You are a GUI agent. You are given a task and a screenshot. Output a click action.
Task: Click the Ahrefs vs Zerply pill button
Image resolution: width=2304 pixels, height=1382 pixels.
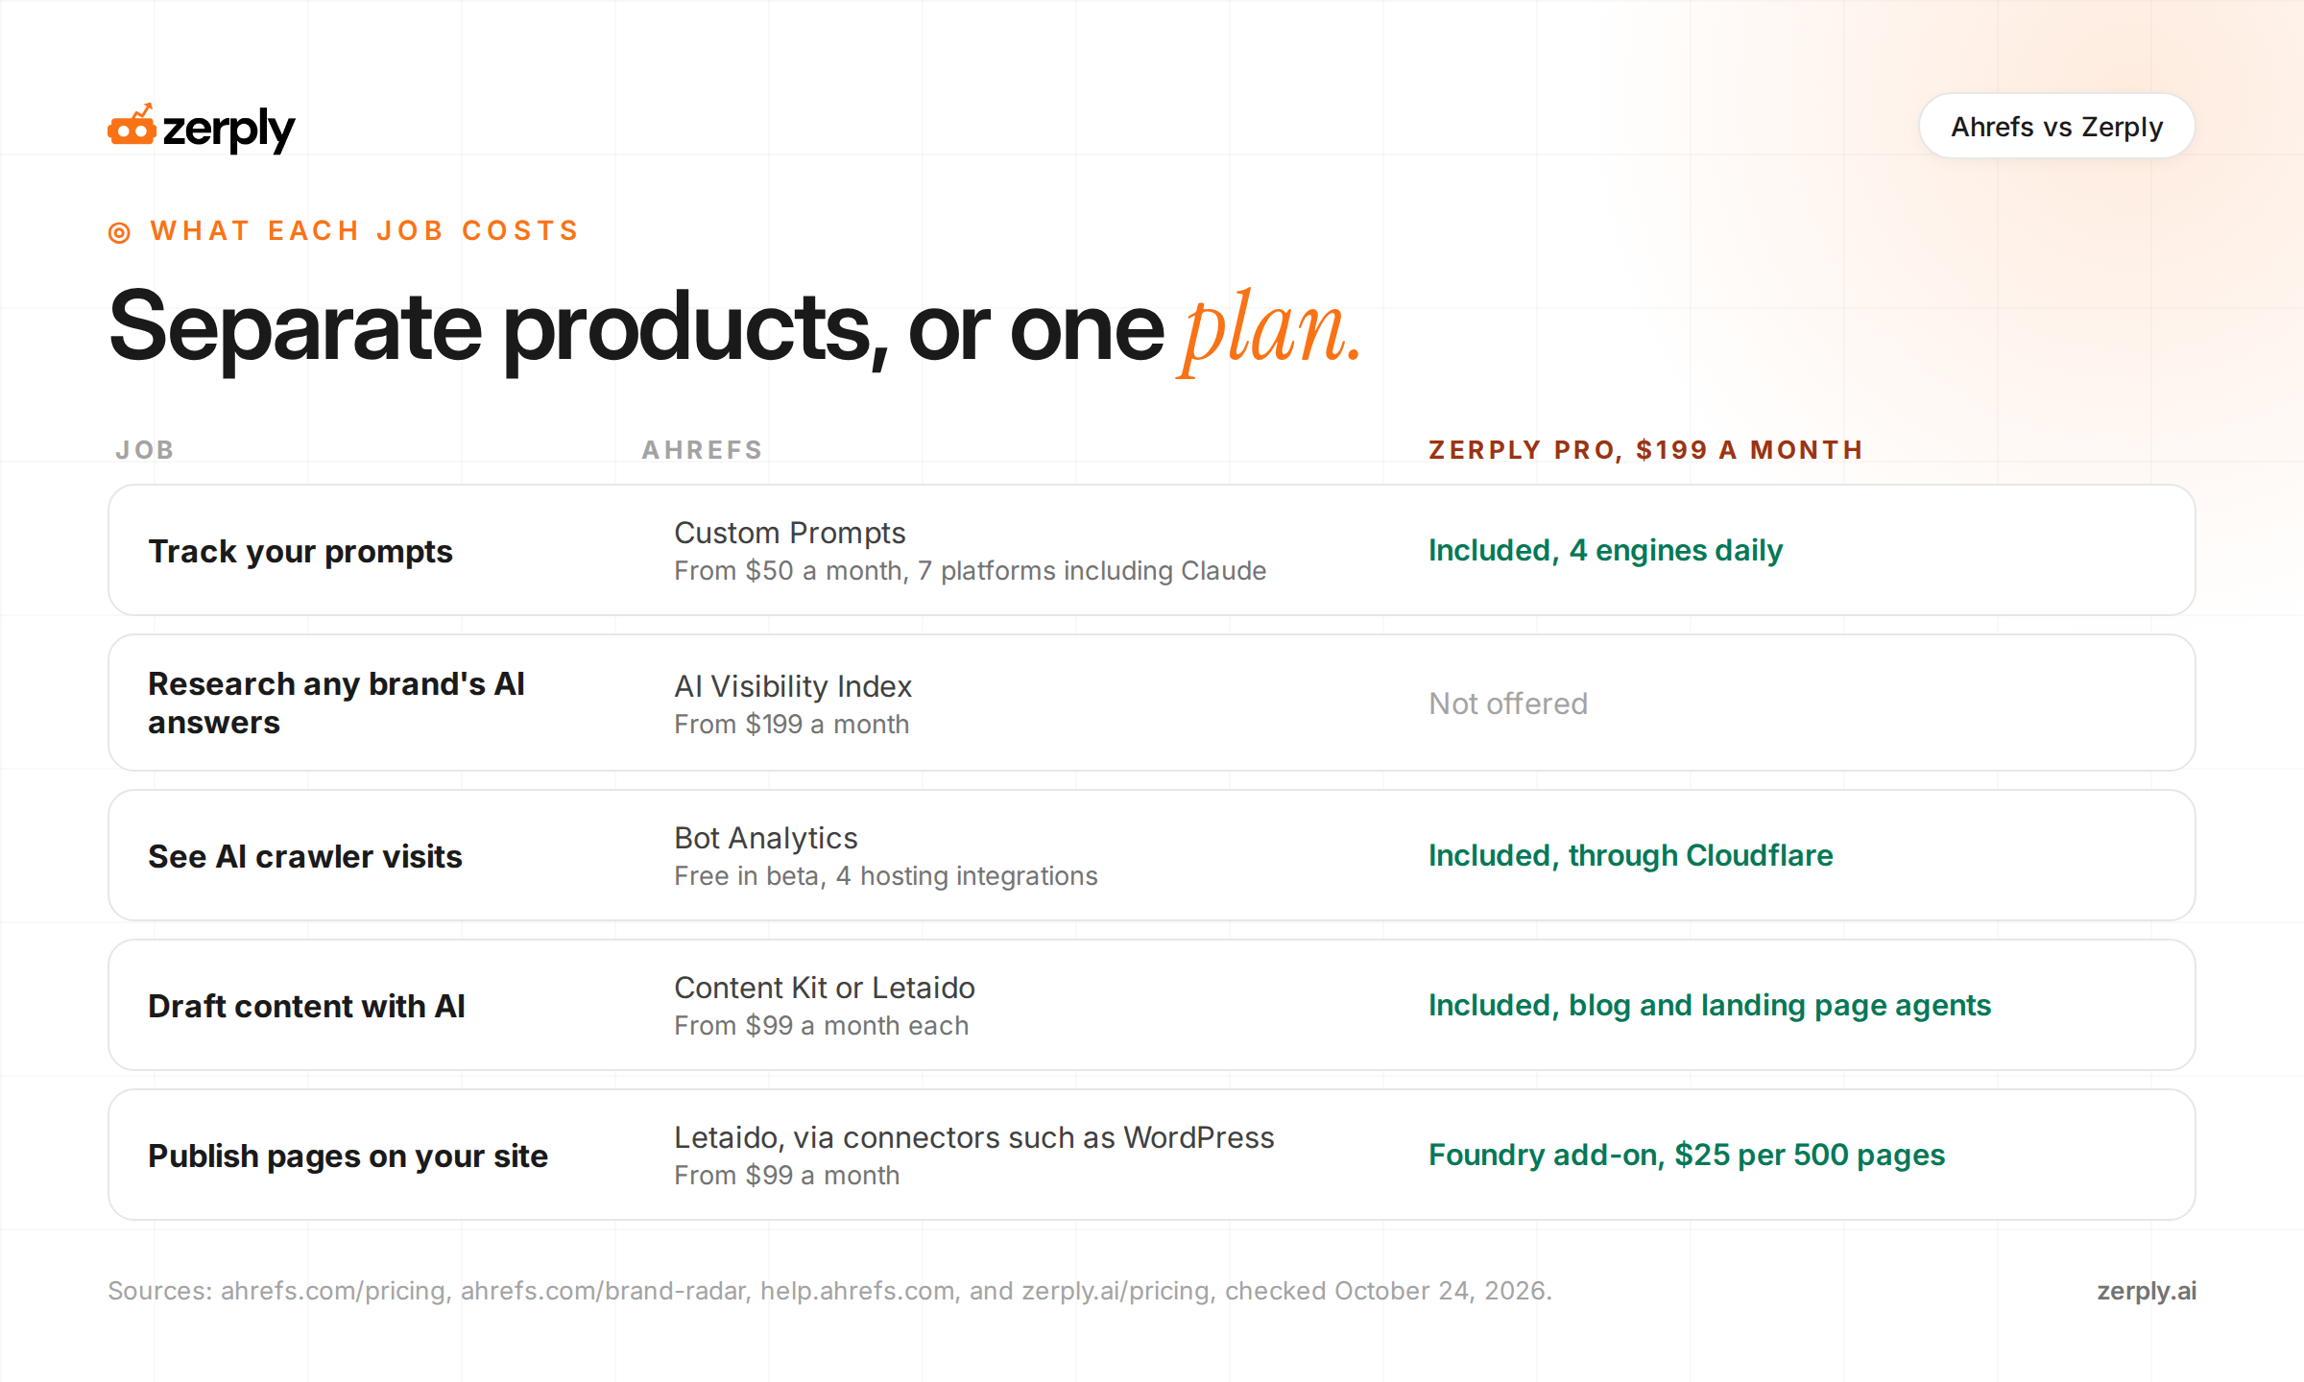[2056, 127]
